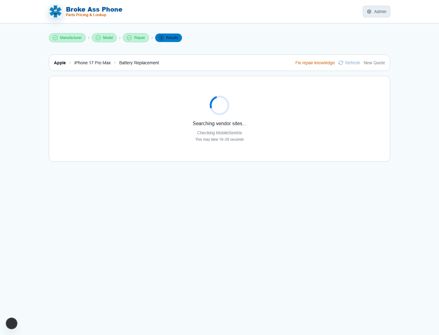Click the Broke Ass Phone logo icon
This screenshot has height=335, width=439.
(55, 12)
